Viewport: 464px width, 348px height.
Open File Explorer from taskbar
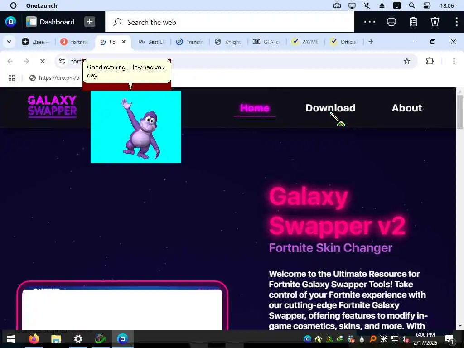coord(56,339)
